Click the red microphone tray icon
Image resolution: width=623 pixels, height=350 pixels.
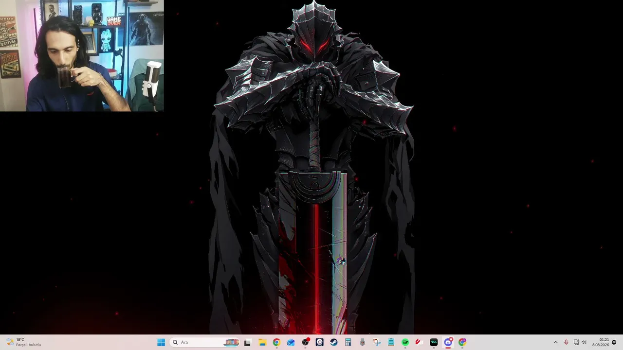[566, 342]
